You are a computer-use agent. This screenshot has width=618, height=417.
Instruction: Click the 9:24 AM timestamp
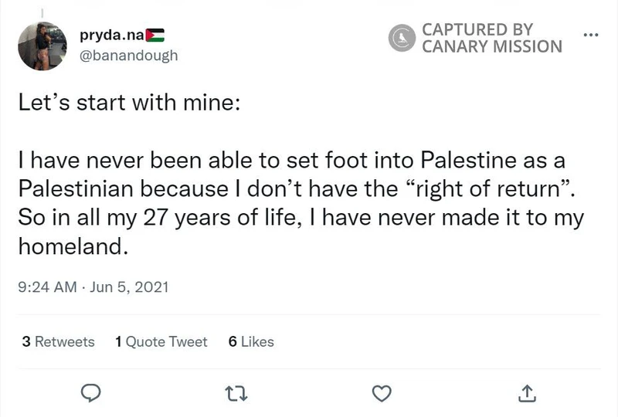(46, 287)
